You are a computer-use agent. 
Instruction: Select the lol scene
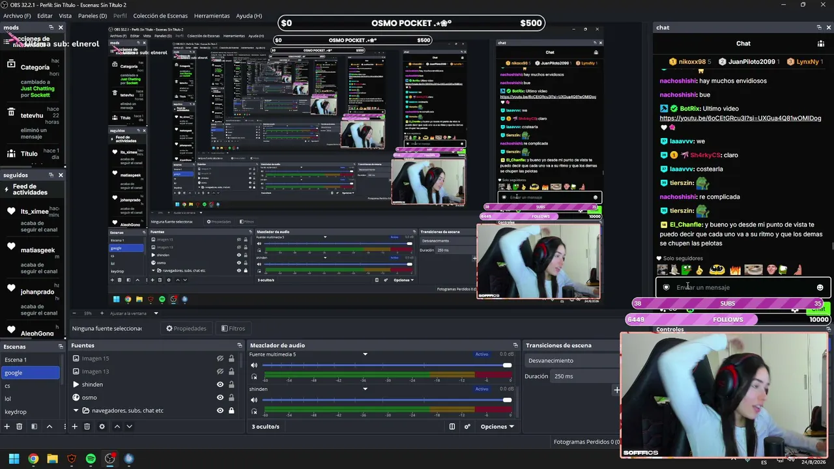pos(30,399)
